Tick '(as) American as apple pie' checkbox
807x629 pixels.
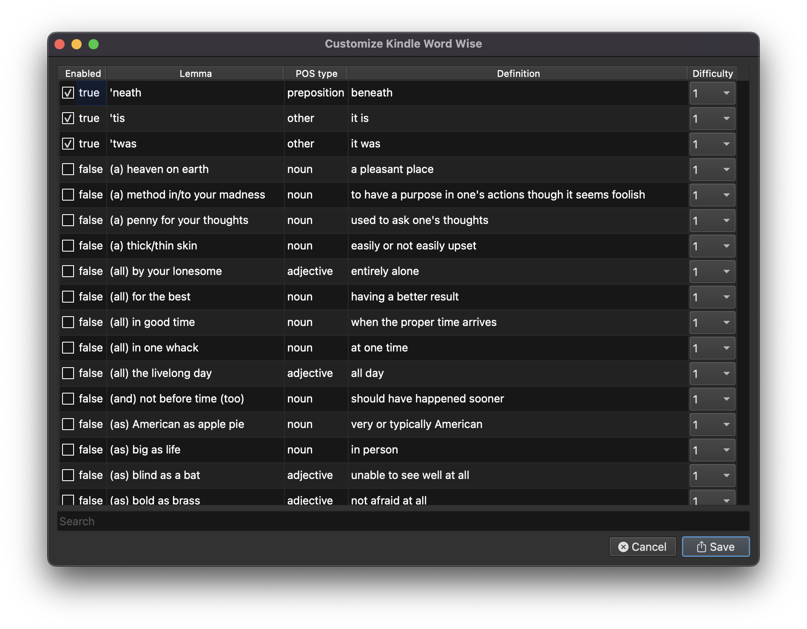tap(68, 424)
